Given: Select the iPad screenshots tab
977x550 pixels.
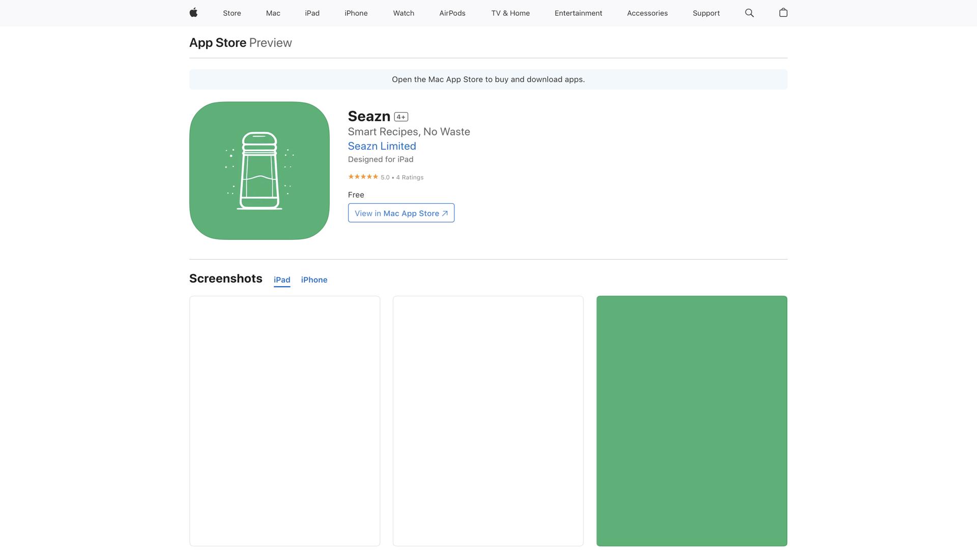Looking at the screenshot, I should (282, 280).
